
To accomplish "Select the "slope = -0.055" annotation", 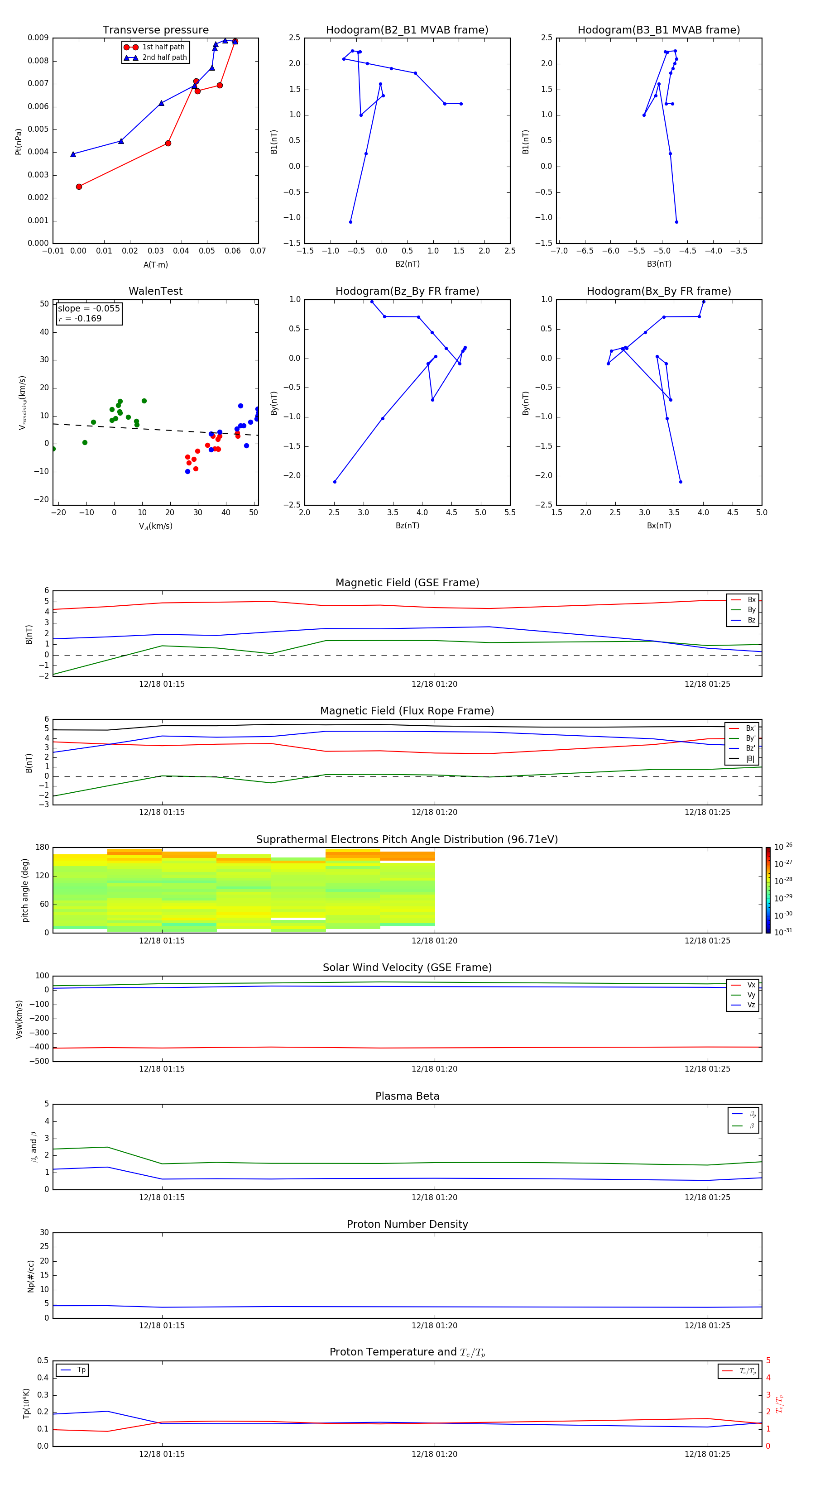I will [89, 309].
